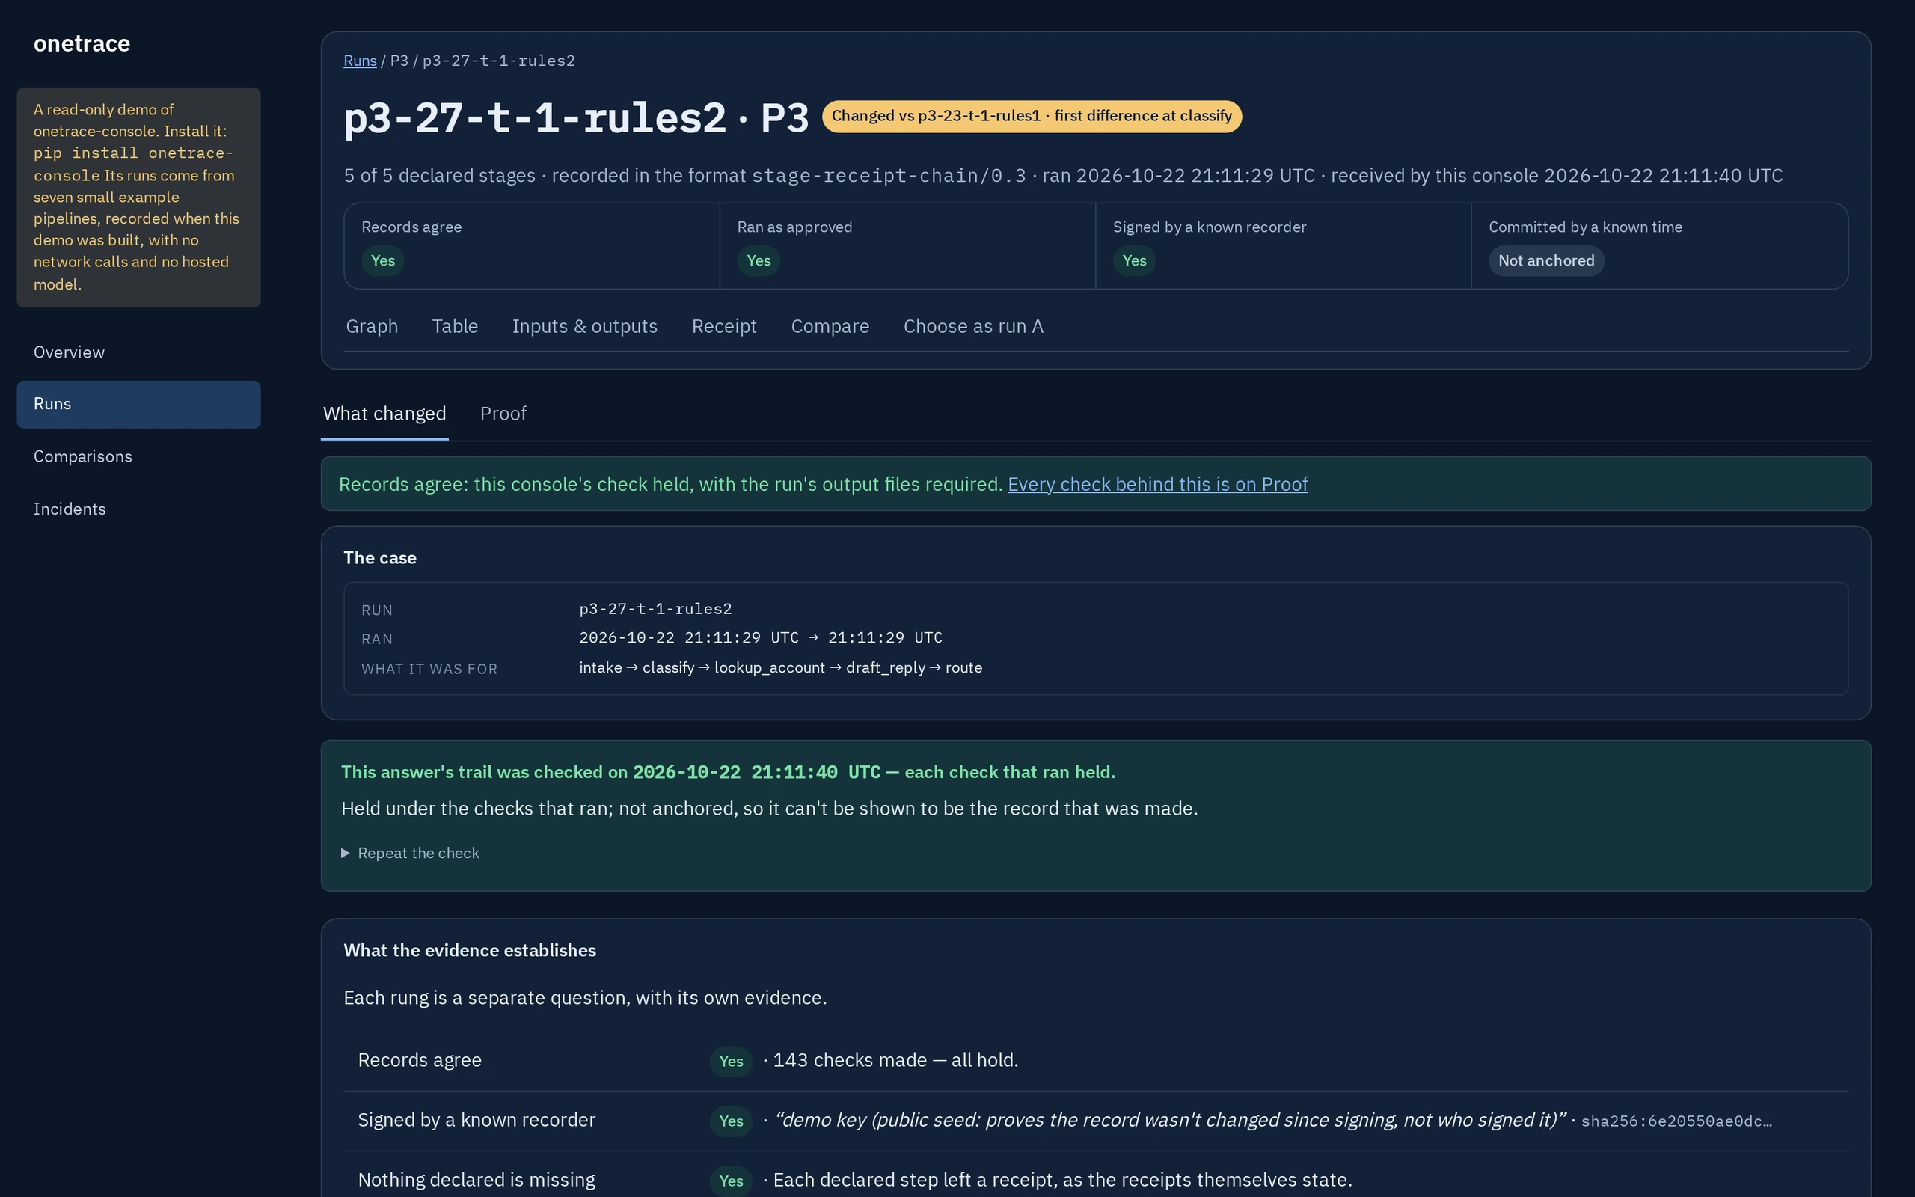Click the pip install onetrace-console text
This screenshot has height=1197, width=1915.
pyautogui.click(x=133, y=164)
